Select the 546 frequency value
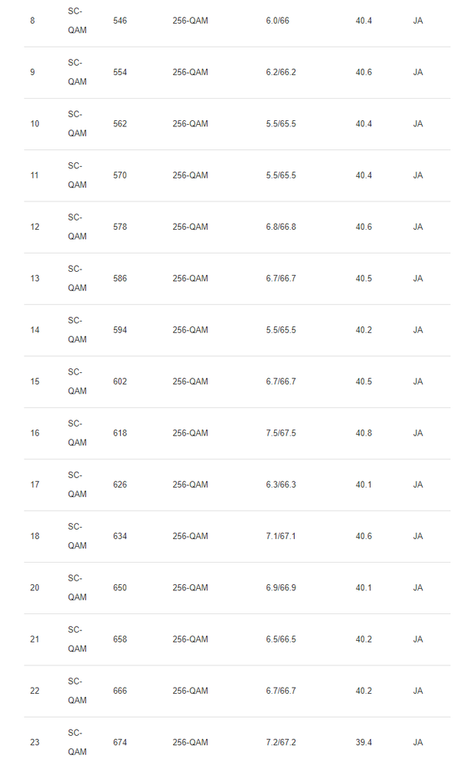 tap(120, 21)
